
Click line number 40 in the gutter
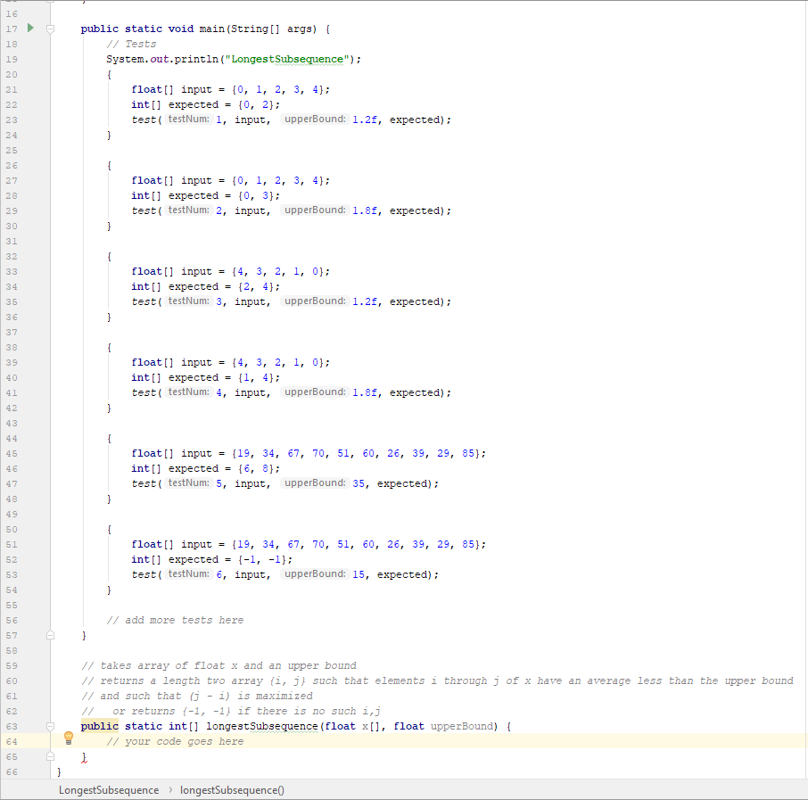click(x=12, y=377)
